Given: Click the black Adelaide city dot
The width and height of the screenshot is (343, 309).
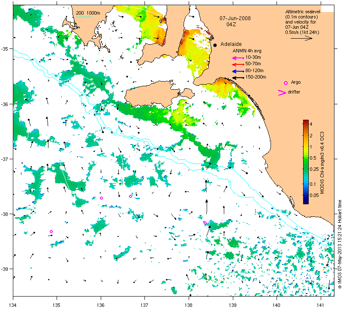Looking at the screenshot, I should [215, 45].
